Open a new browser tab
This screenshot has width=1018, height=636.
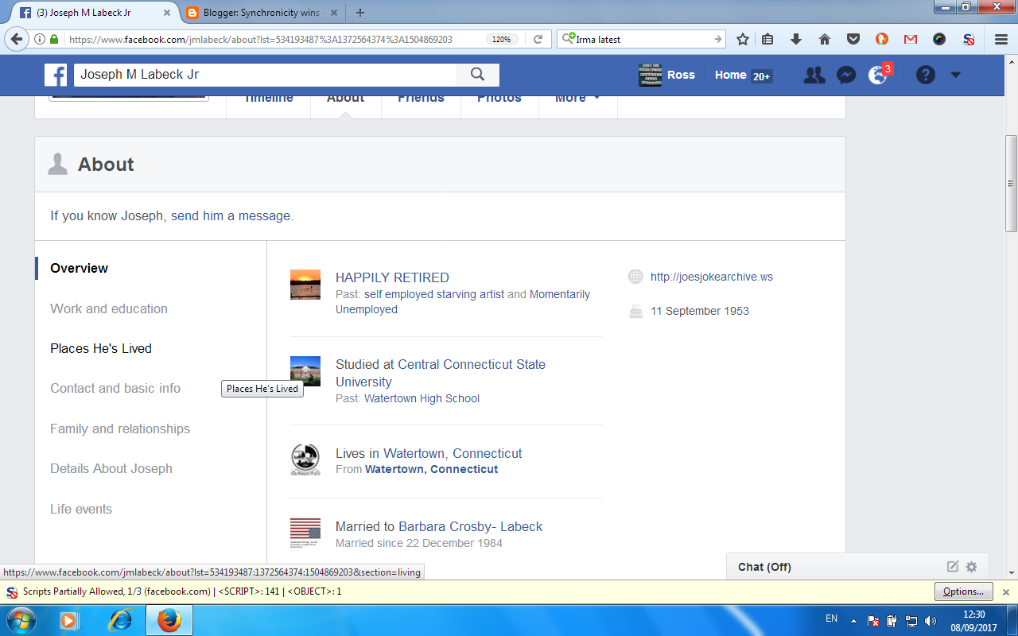pyautogui.click(x=360, y=13)
